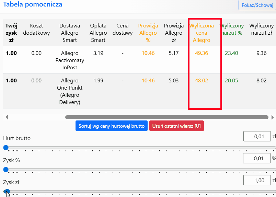Viewport: 276px width, 197px height.
Task: Select the Wyliczony narzut % column header
Action: (x=232, y=29)
